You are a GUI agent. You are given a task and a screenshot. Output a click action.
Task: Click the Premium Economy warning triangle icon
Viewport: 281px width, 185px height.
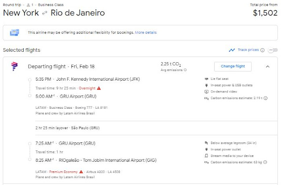pos(81,171)
